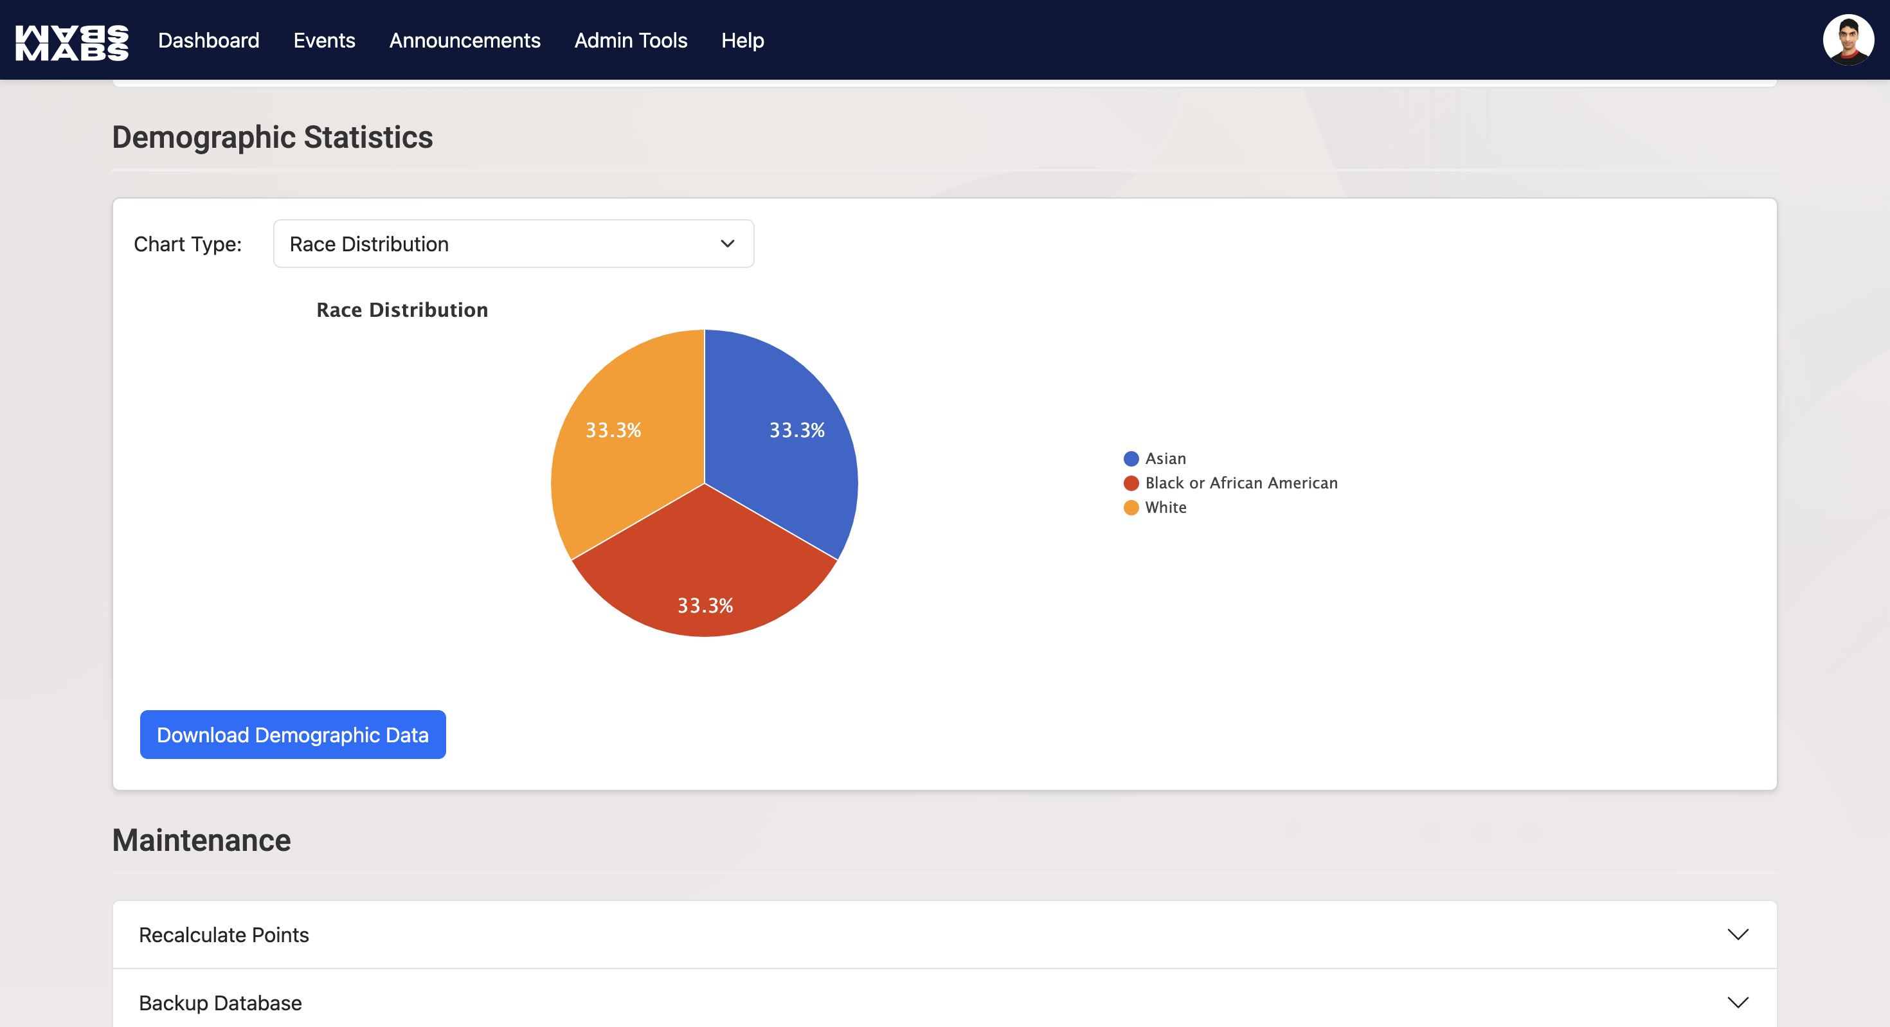Expand the Backup Database section
The image size is (1890, 1027).
(x=220, y=1003)
